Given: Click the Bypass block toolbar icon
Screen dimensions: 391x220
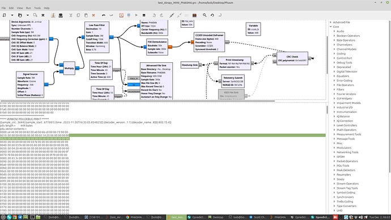Looking at the screenshot, I should [x=187, y=15].
